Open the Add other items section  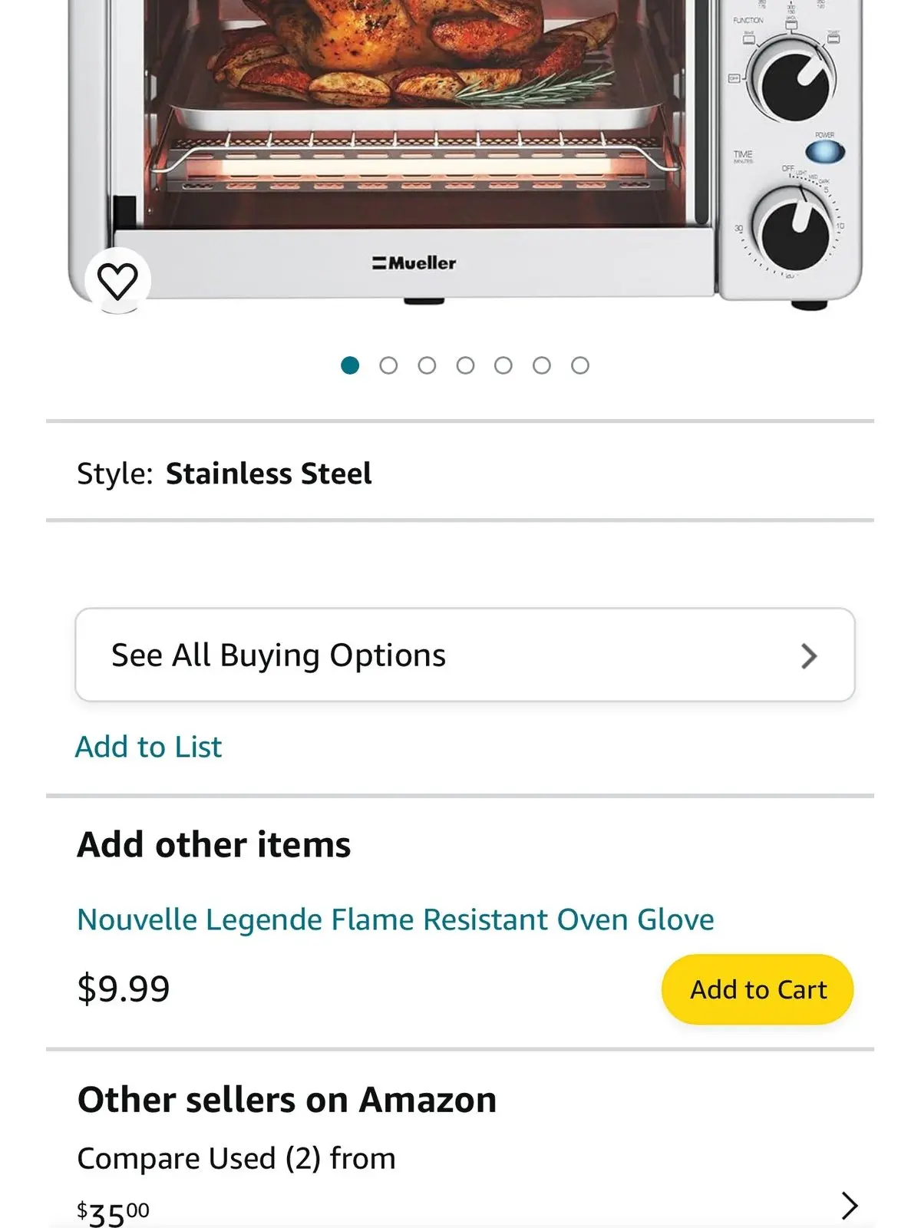pyautogui.click(x=213, y=843)
